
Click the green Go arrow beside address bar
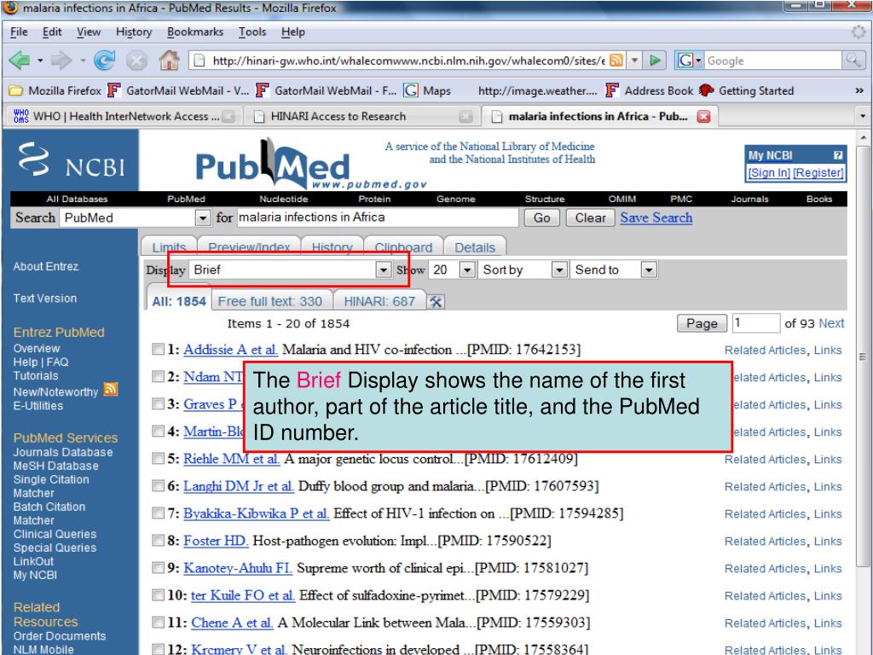(656, 61)
